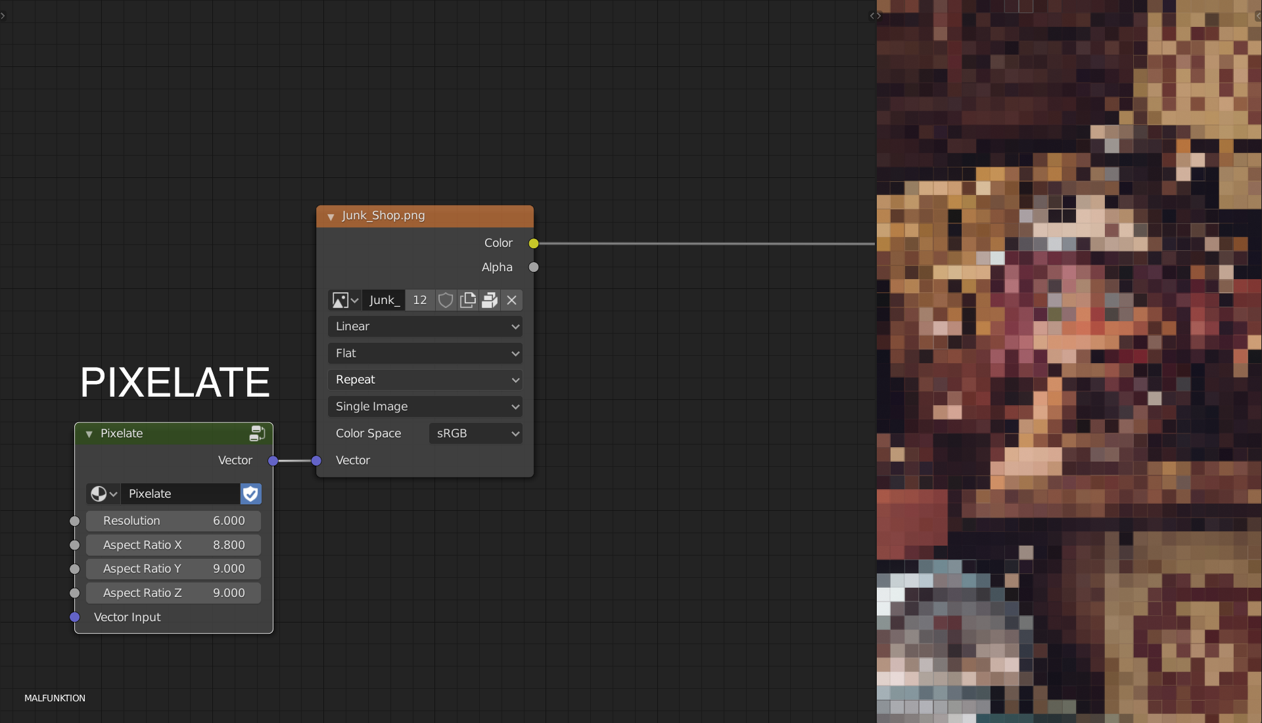Click the image user count 12
Image resolution: width=1262 pixels, height=723 pixels.
click(419, 300)
